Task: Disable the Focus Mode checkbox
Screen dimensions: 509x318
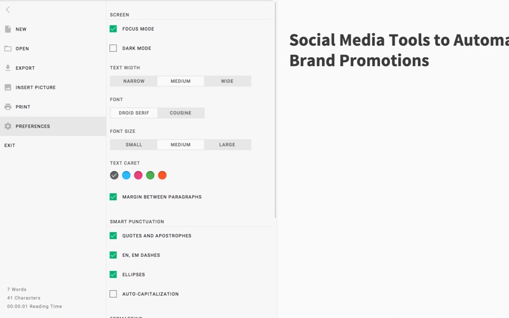Action: pyautogui.click(x=113, y=29)
